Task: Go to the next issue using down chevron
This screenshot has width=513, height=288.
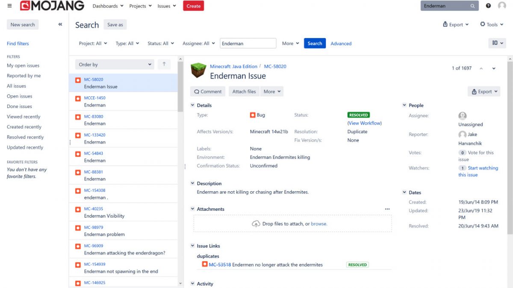Action: 494,69
